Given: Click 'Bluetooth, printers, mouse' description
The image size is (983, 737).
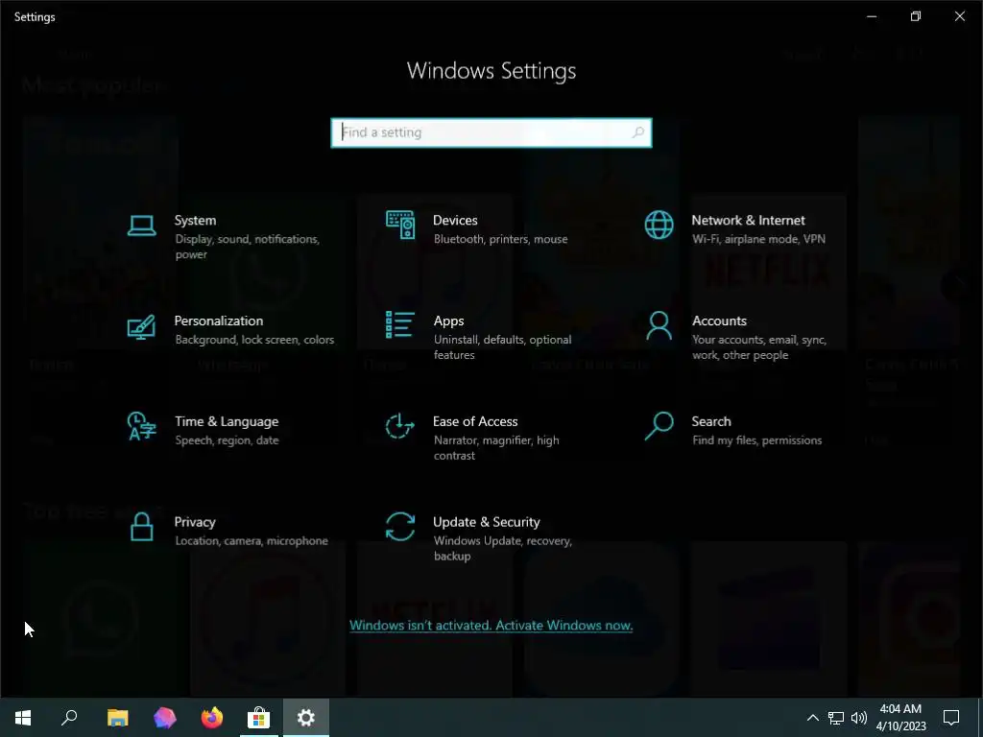Looking at the screenshot, I should [x=500, y=239].
